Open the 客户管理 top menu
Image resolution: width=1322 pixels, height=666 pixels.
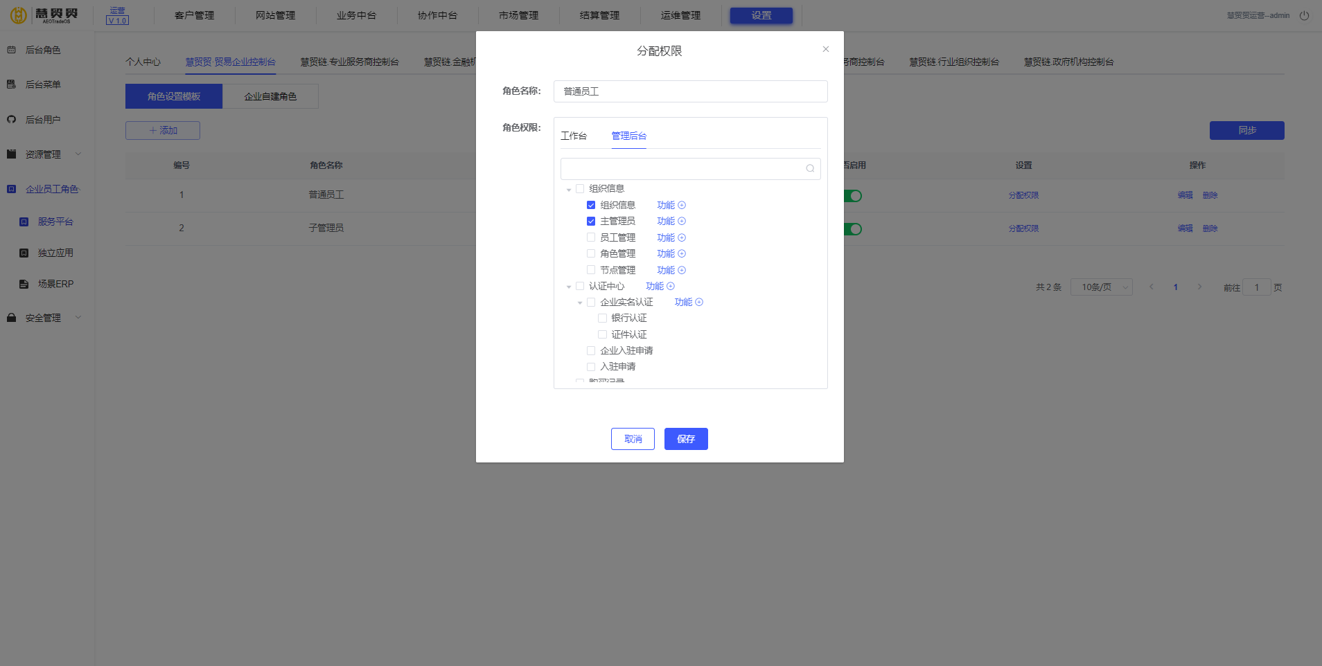pos(195,15)
